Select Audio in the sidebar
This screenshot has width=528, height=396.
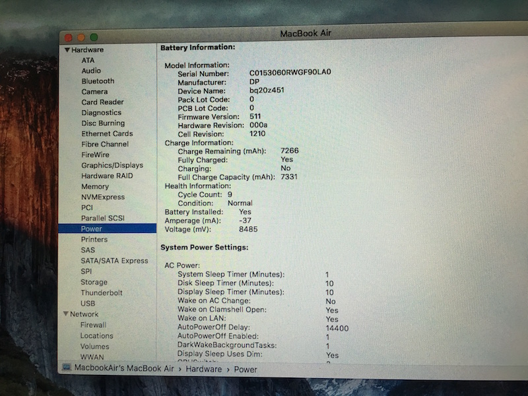[x=91, y=71]
